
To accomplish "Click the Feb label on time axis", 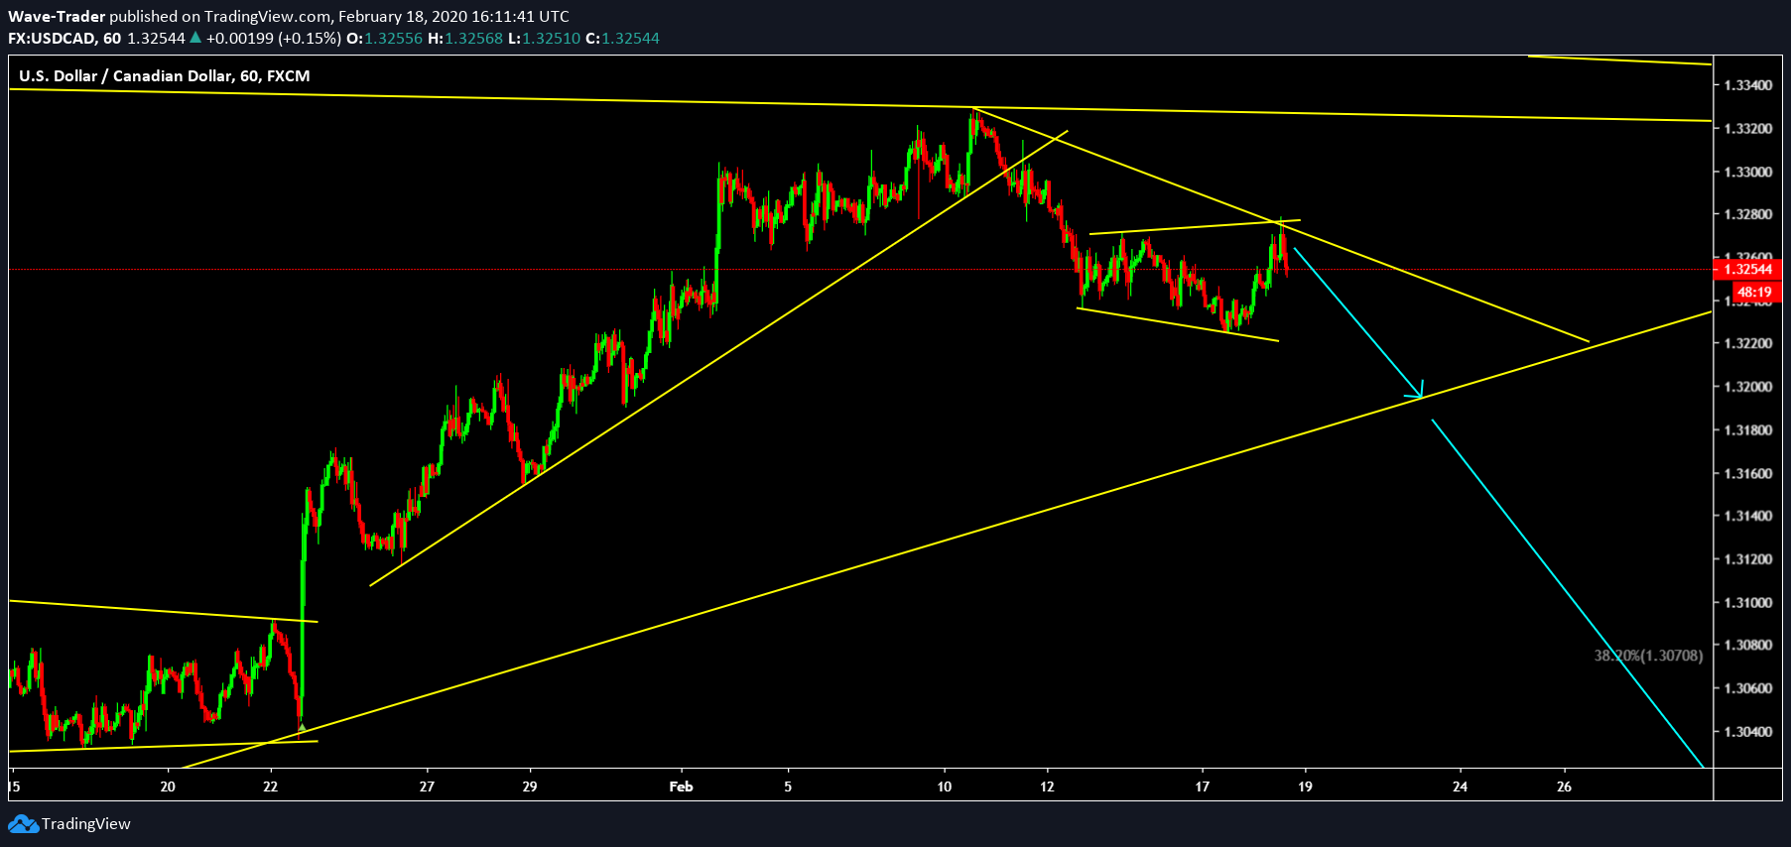I will [x=682, y=786].
